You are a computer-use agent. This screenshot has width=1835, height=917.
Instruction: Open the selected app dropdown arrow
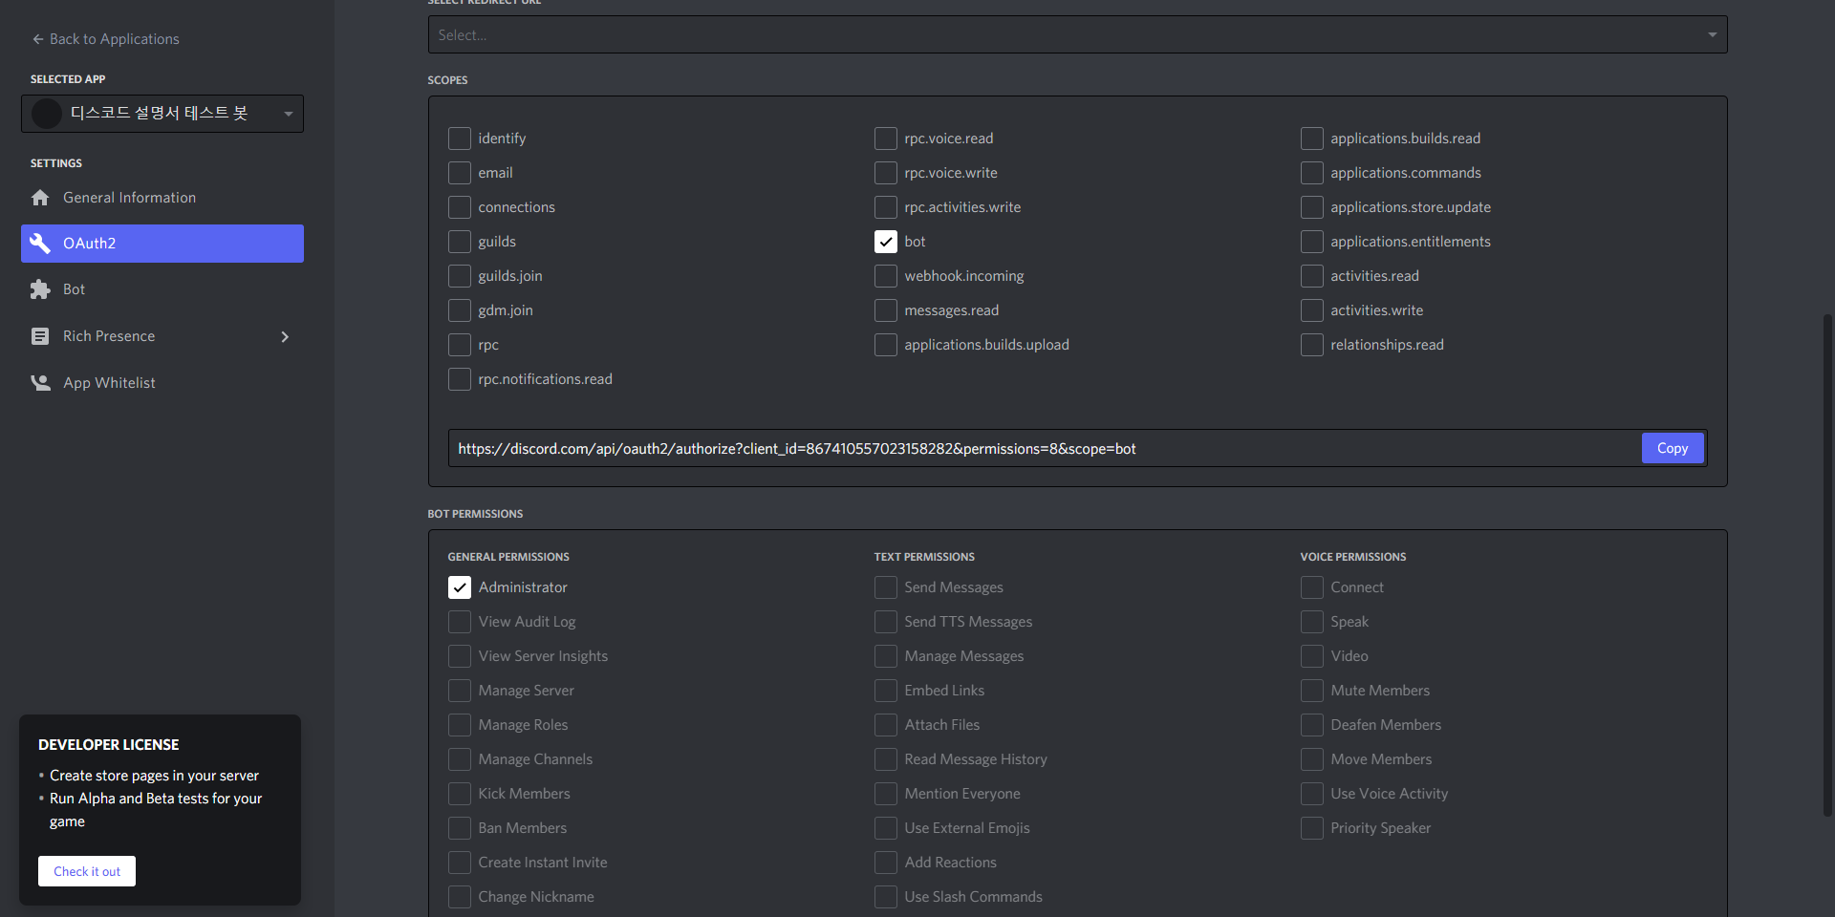tap(289, 114)
